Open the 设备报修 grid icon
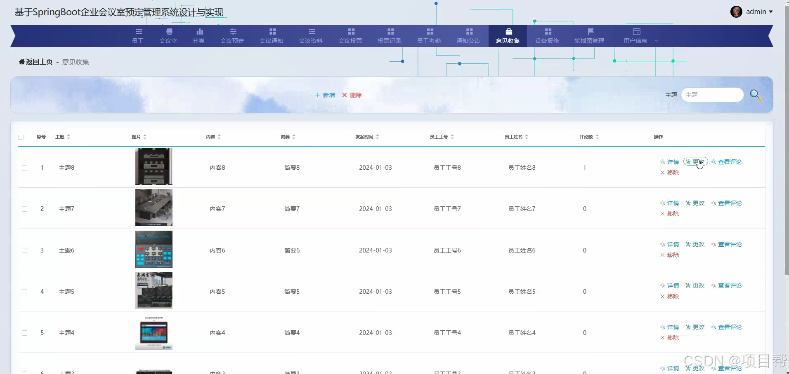This screenshot has width=789, height=374. coord(548,32)
